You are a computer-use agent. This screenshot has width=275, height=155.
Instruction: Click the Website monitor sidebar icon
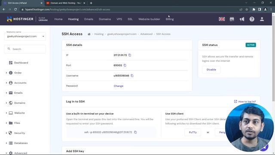pyautogui.click(x=11, y=113)
